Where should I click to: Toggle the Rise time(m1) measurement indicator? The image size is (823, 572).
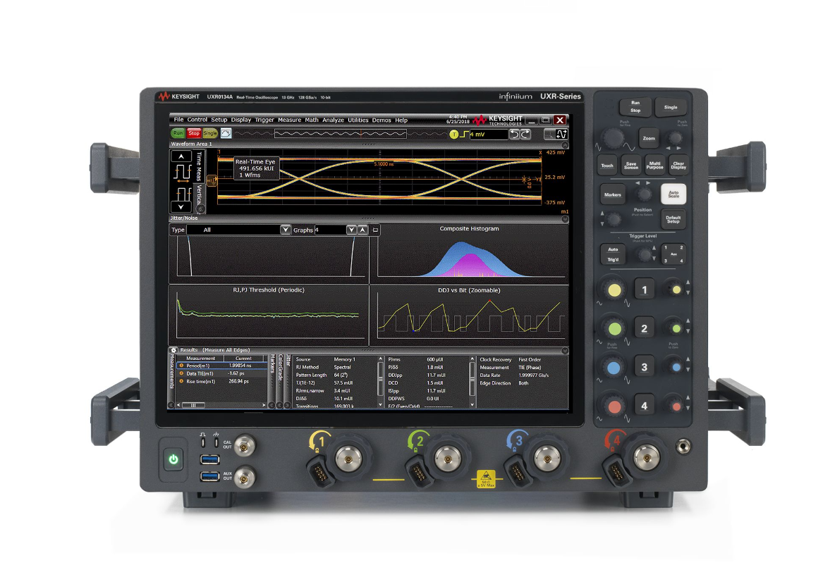pos(182,381)
